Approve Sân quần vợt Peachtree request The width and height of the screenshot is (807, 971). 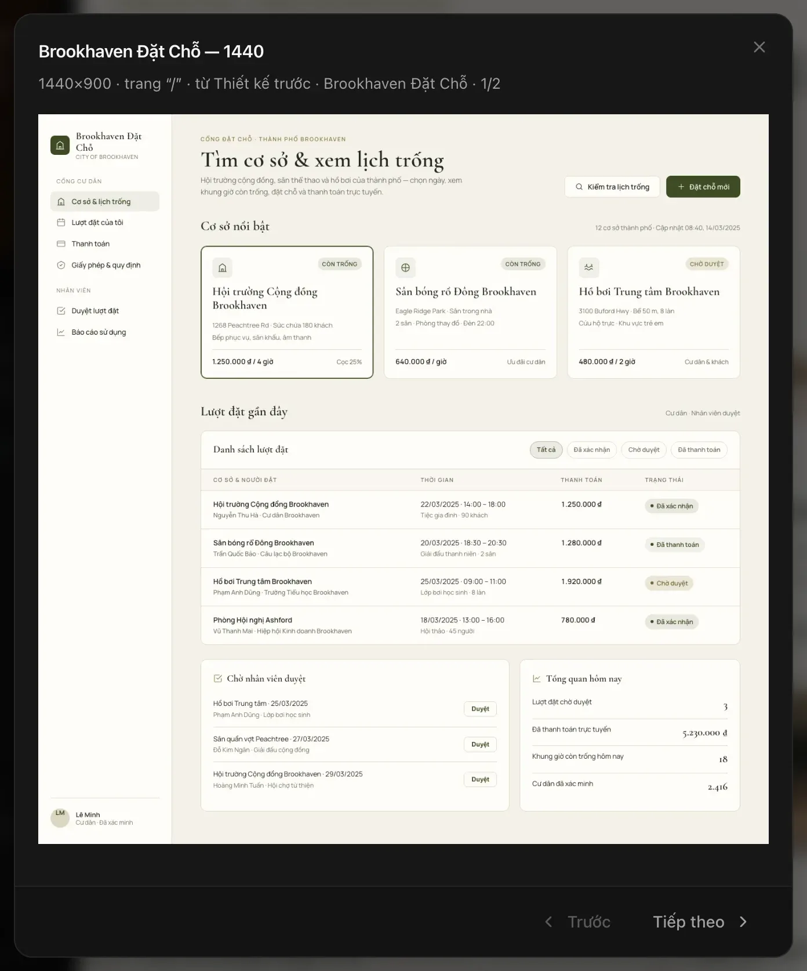point(480,744)
